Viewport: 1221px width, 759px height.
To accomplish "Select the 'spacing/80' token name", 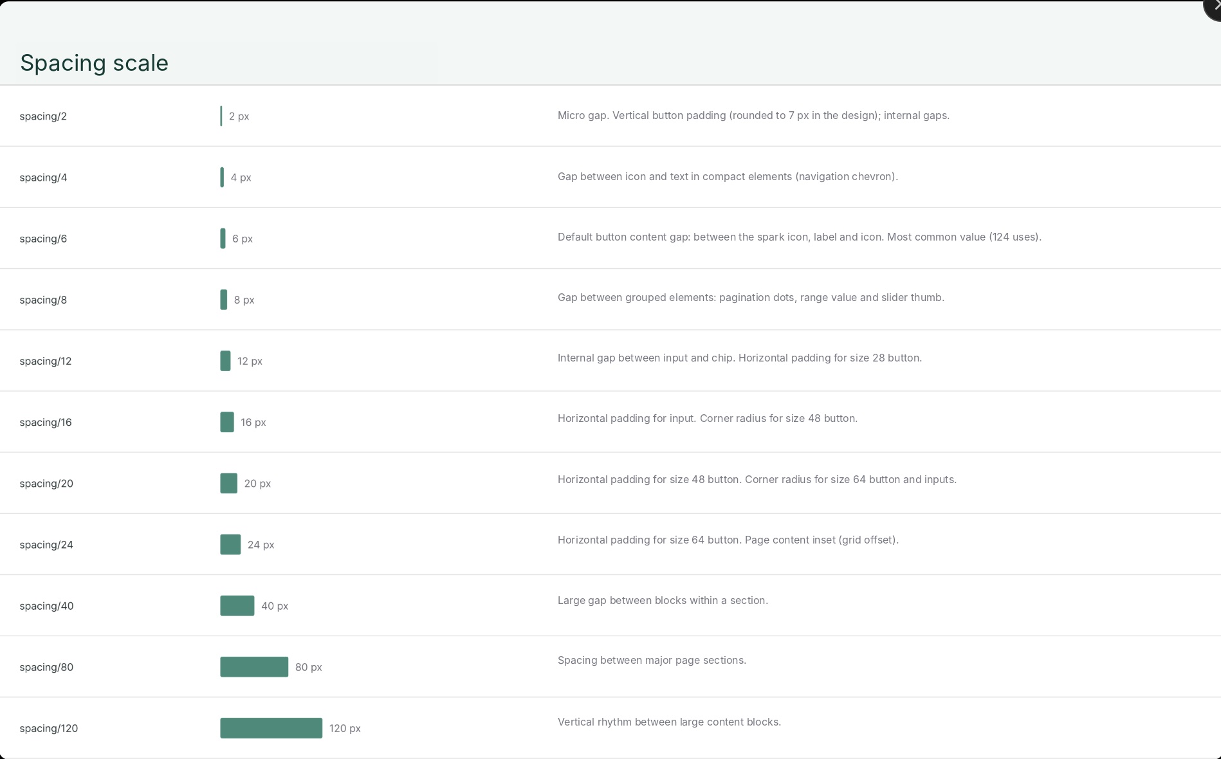I will tap(46, 667).
